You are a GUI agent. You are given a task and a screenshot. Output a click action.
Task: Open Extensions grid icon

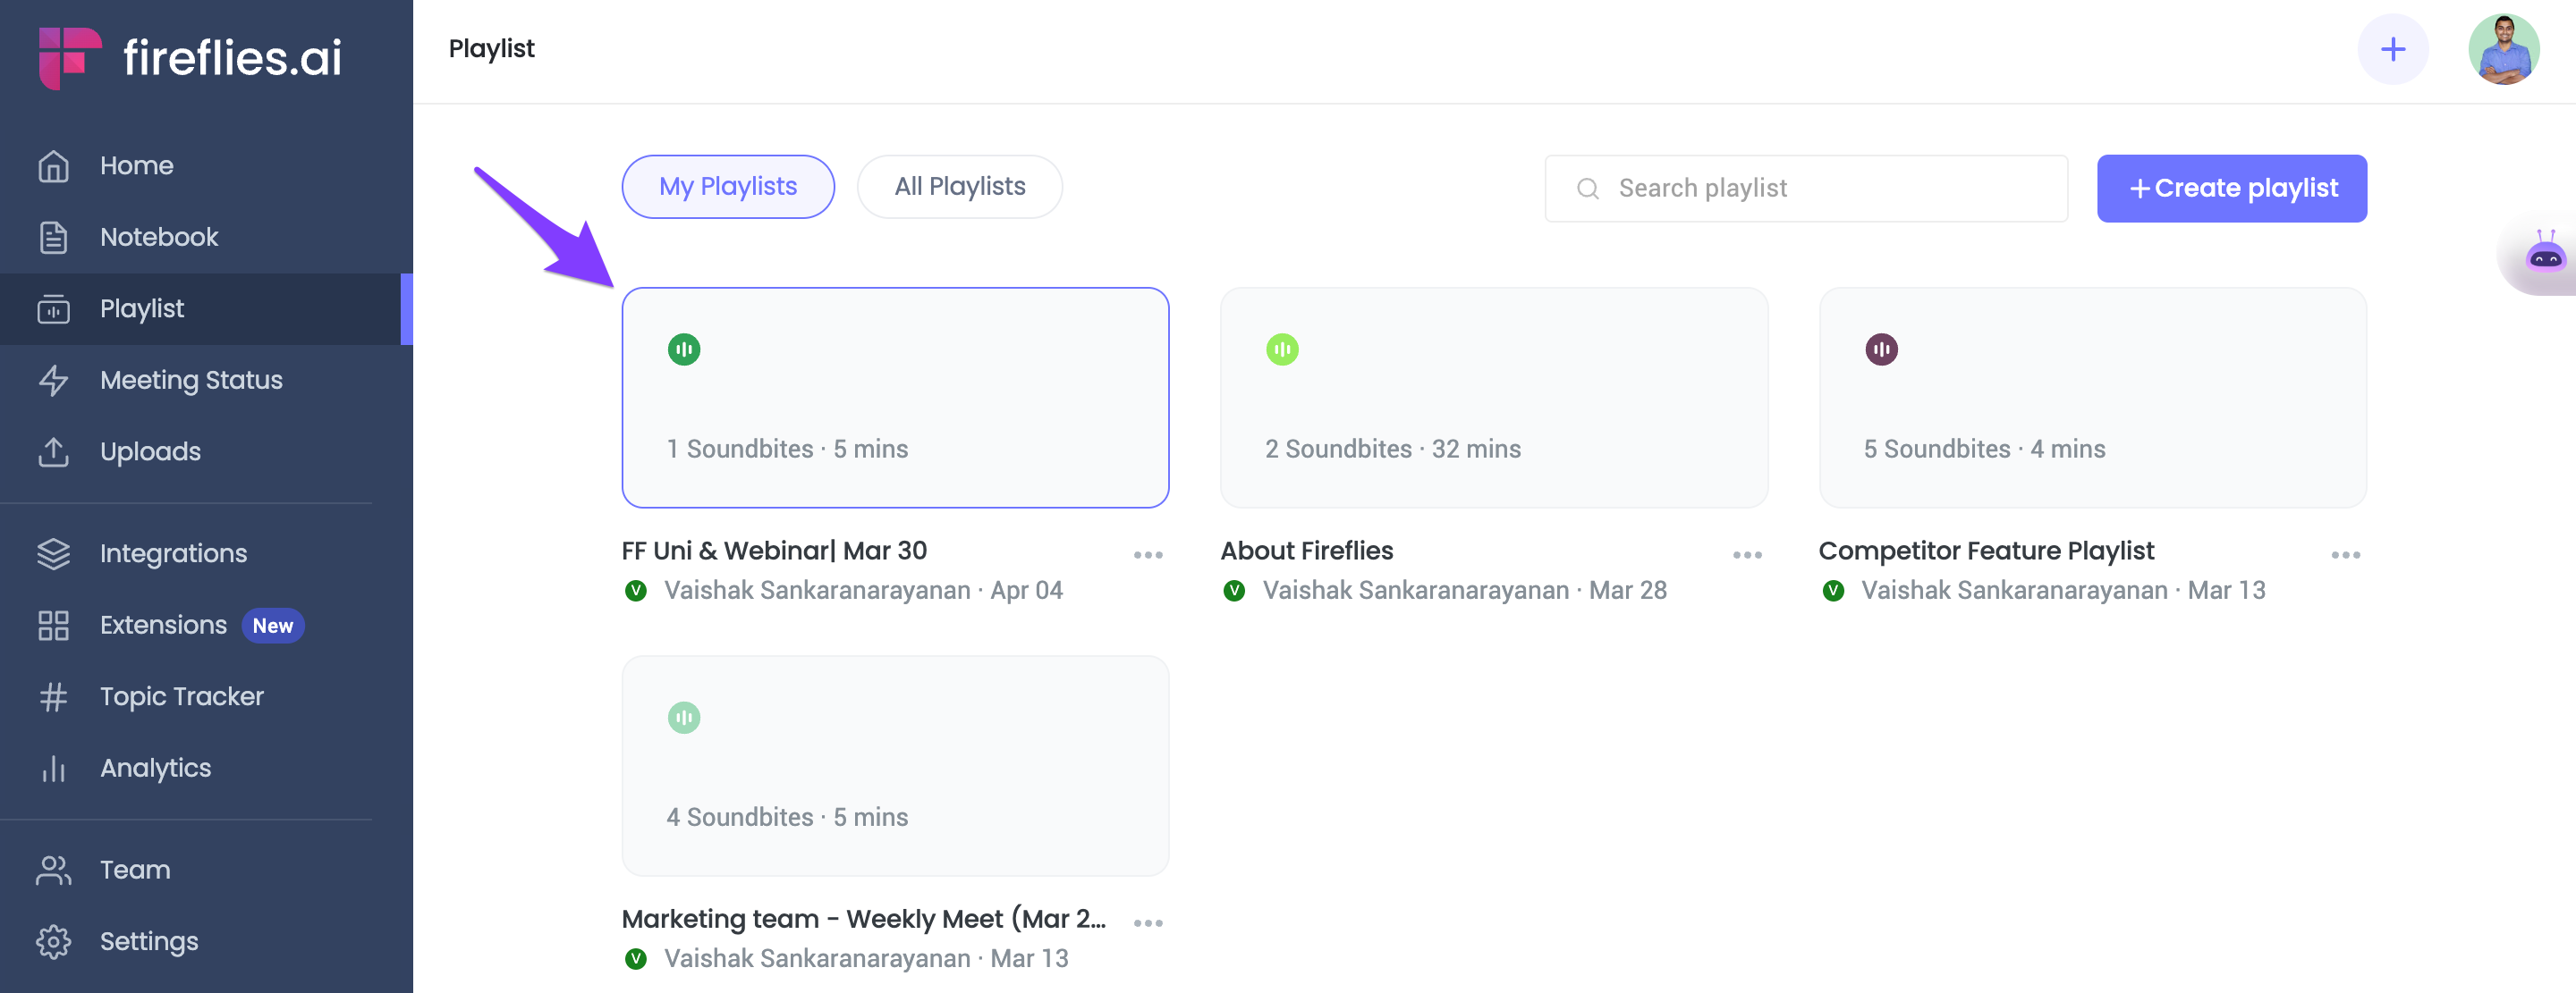53,626
